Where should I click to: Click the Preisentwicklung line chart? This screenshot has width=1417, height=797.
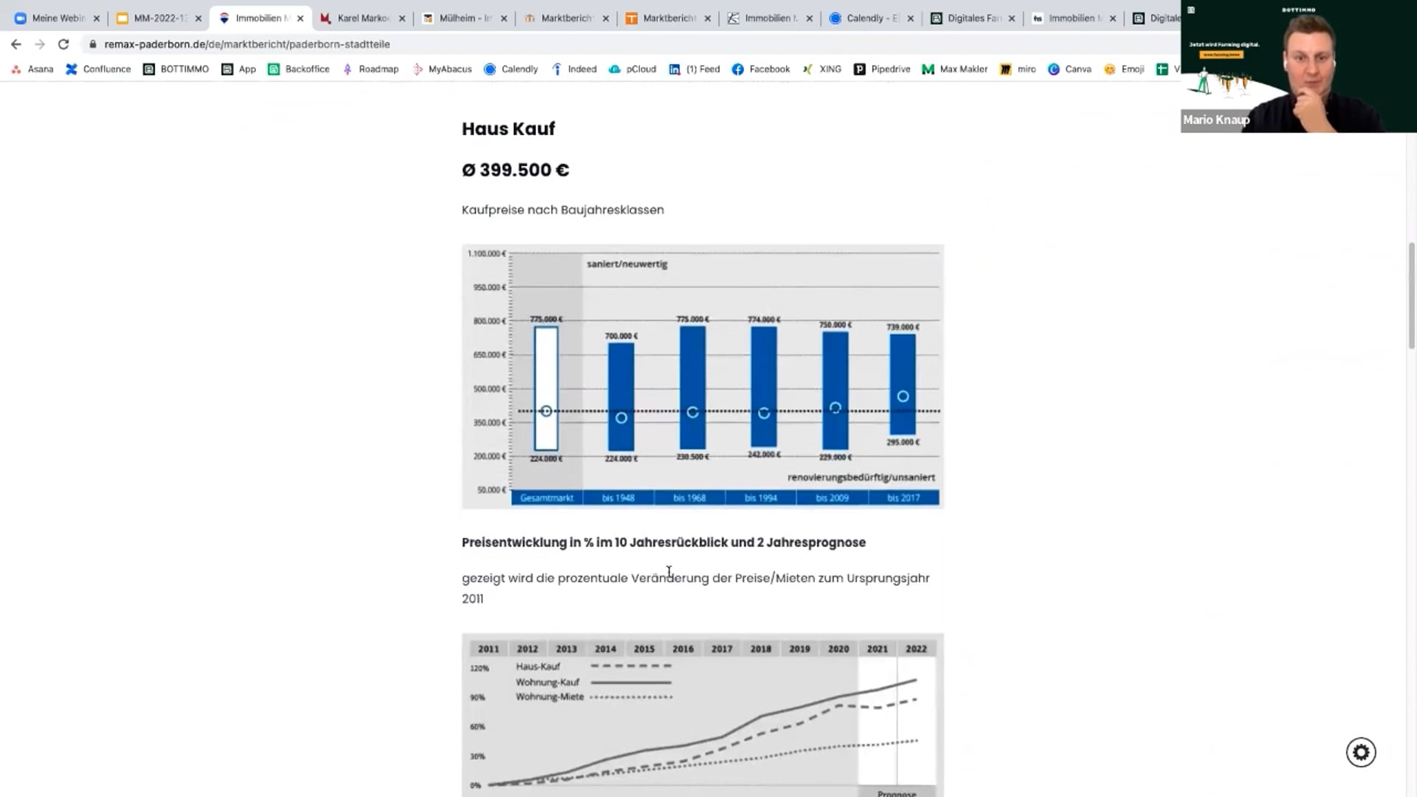click(703, 714)
